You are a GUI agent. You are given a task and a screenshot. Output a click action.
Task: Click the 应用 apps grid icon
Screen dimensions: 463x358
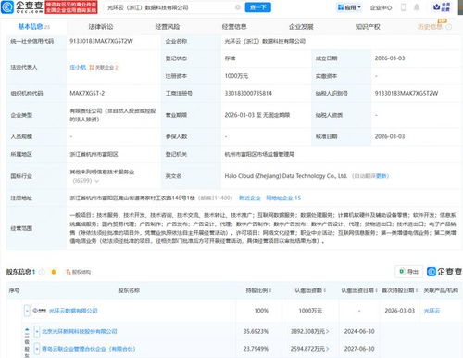(341, 7)
